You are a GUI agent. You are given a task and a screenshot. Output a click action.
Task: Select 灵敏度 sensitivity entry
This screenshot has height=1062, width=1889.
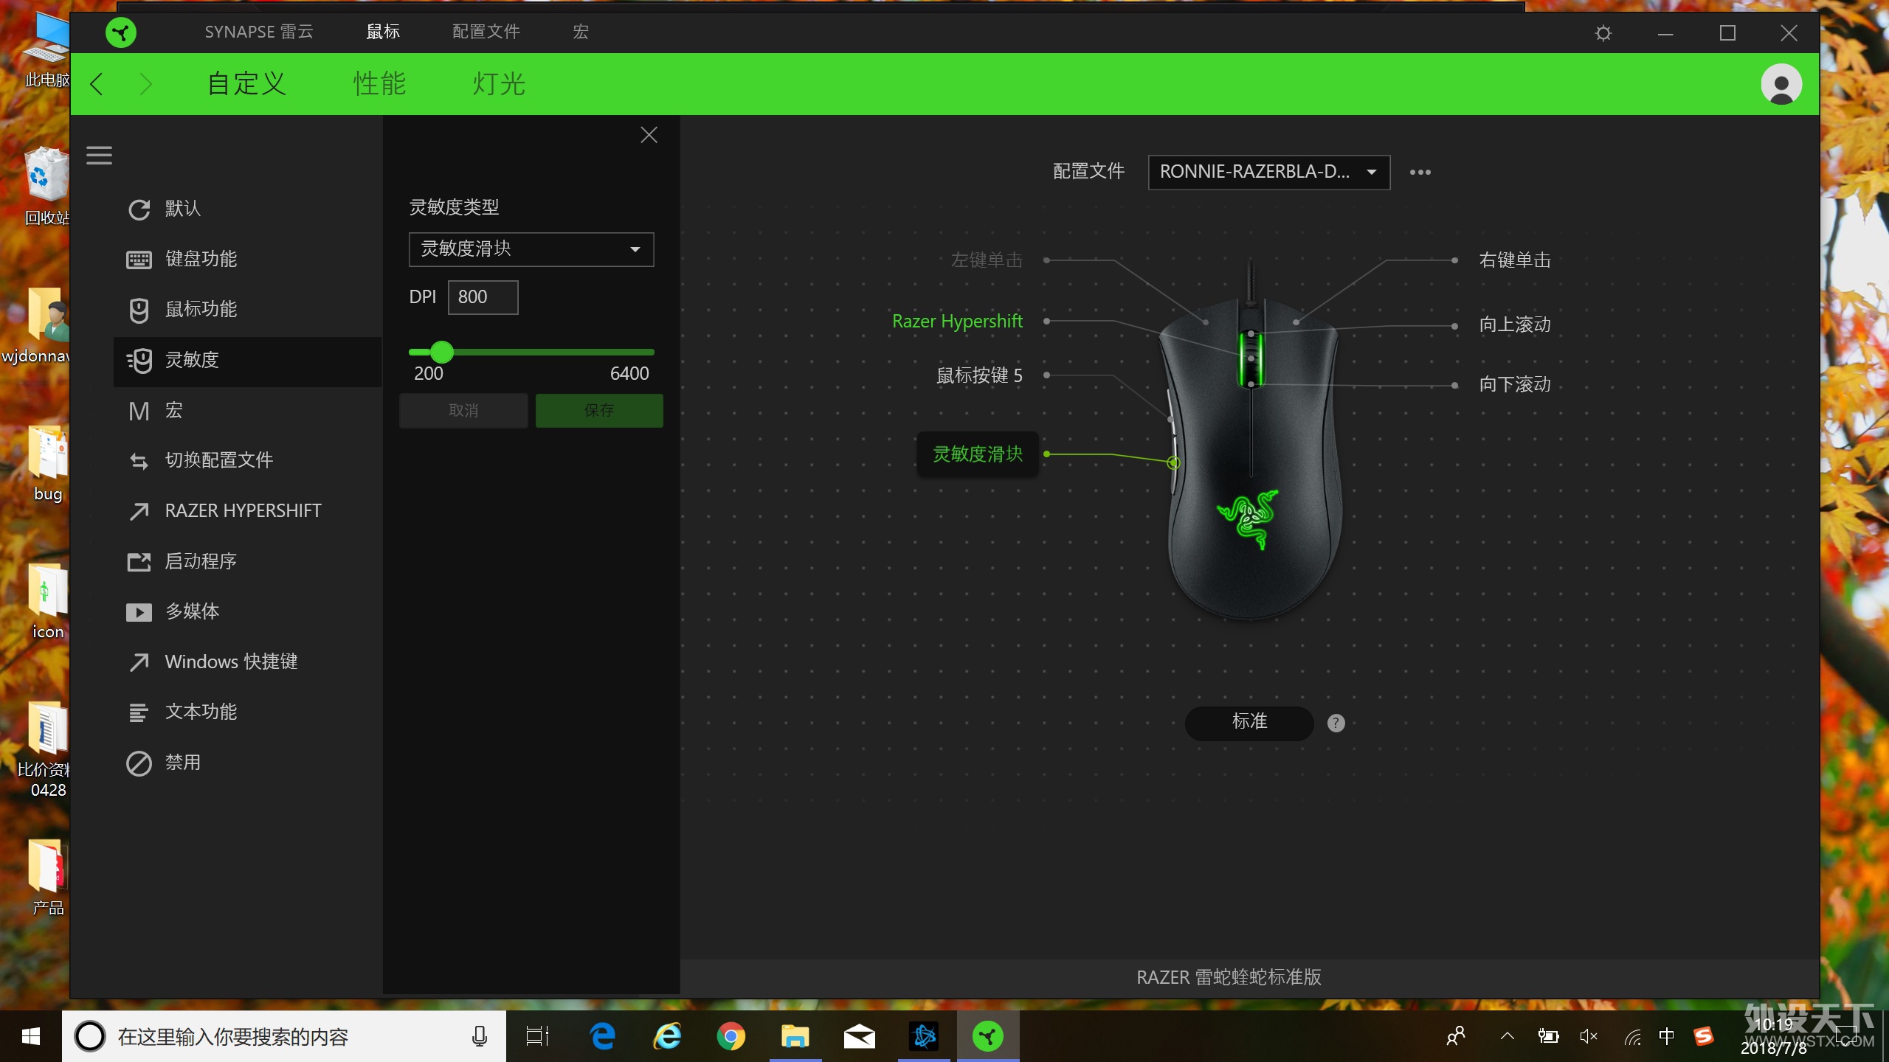coord(248,361)
